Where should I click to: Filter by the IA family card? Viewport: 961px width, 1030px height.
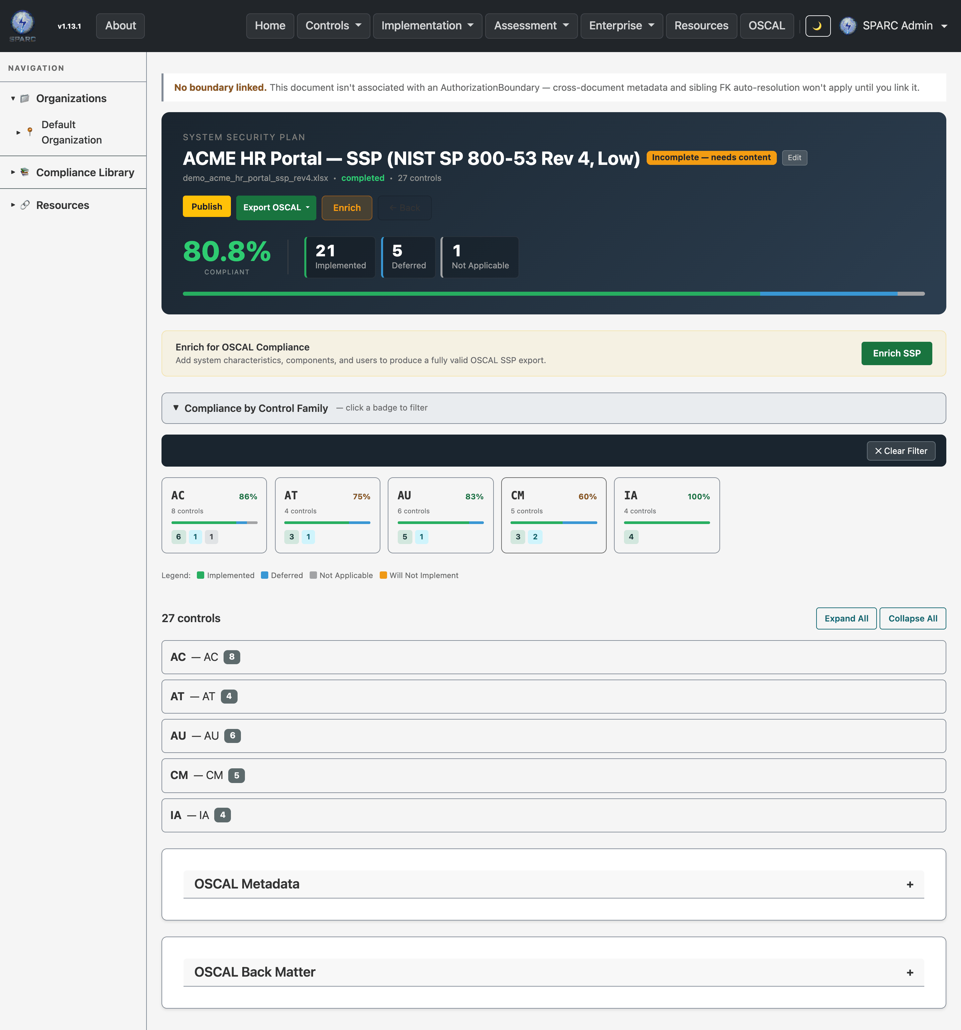(667, 515)
